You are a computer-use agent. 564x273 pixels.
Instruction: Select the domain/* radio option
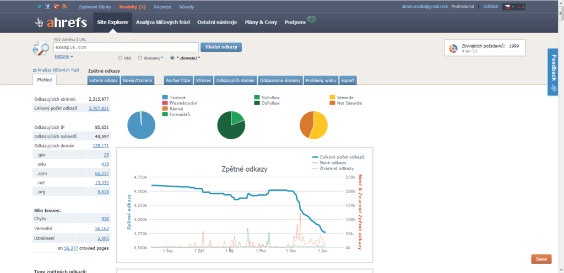click(140, 58)
